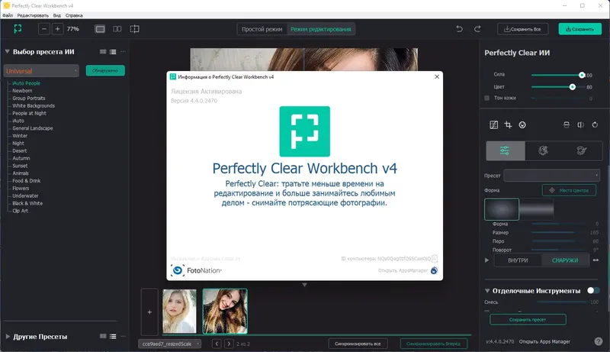
Task: Switch to Режим редактирования mode
Action: (320, 29)
